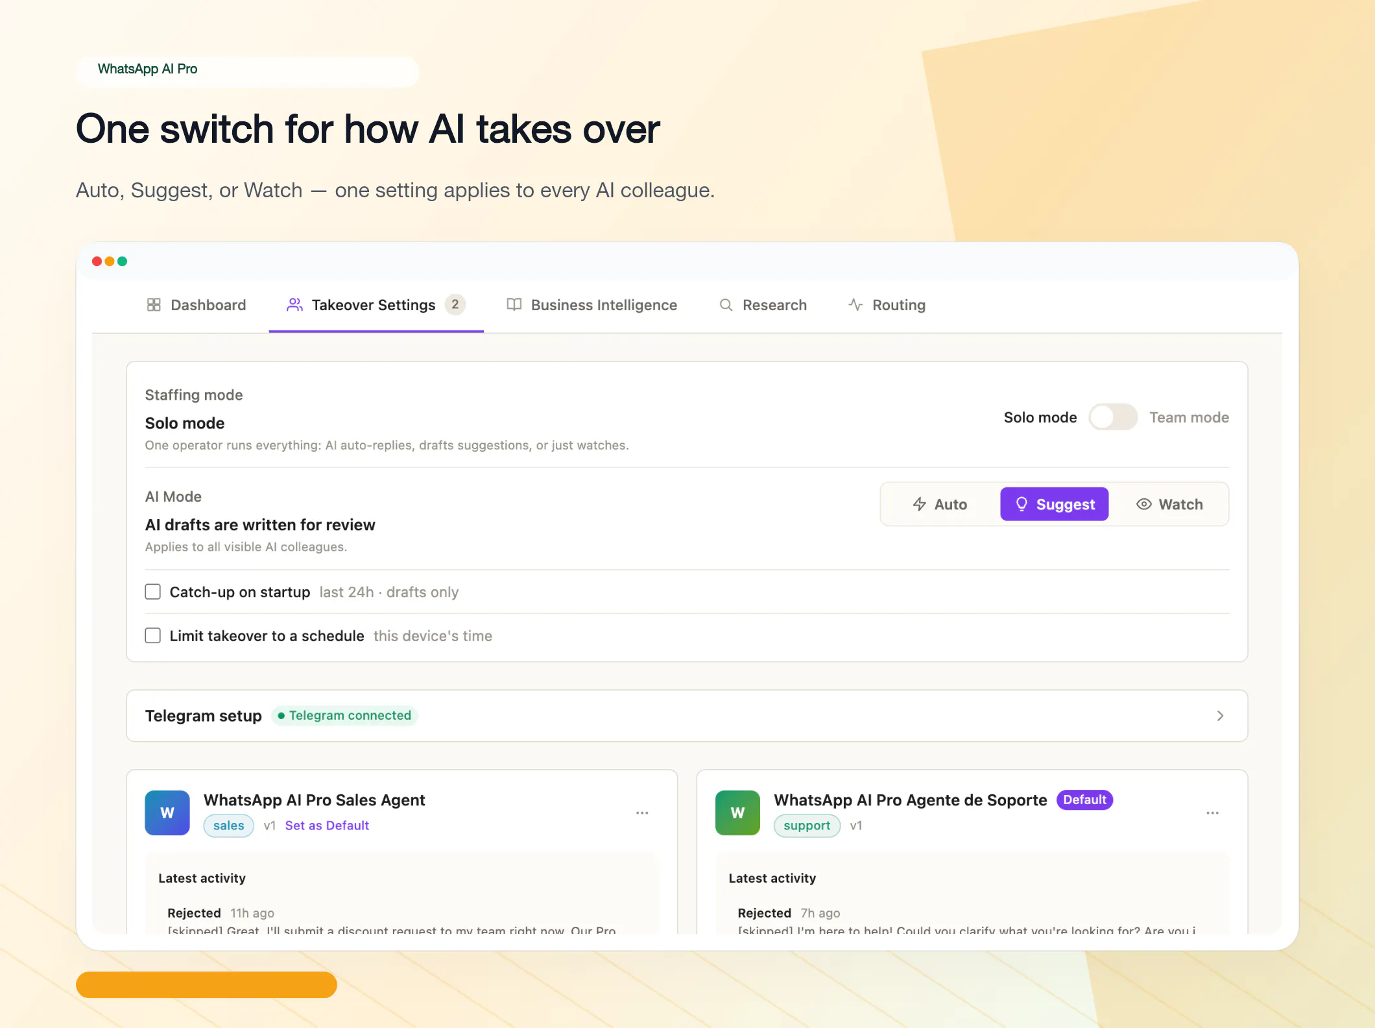The width and height of the screenshot is (1375, 1028).
Task: Click the WhatsApp AI Pro Sales Agent title
Action: (315, 800)
